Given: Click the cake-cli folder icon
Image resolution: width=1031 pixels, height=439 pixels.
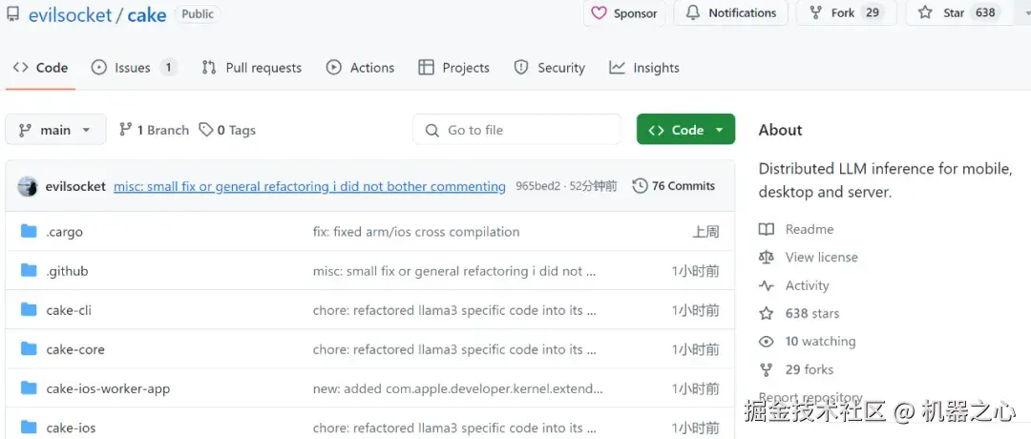Looking at the screenshot, I should [29, 309].
